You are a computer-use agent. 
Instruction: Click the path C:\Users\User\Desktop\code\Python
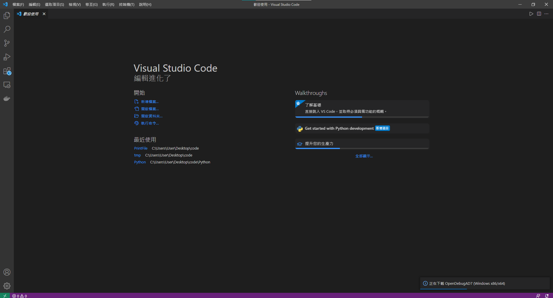pyautogui.click(x=180, y=162)
